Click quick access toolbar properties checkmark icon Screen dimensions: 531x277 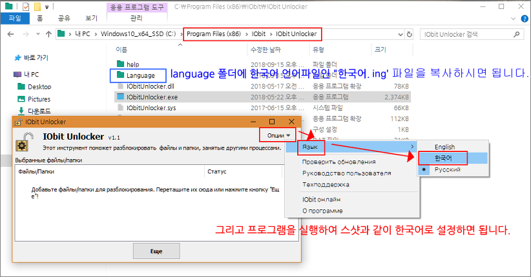coord(26,6)
